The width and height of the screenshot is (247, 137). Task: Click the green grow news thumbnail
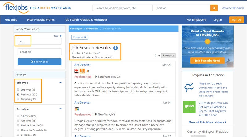point(189,107)
